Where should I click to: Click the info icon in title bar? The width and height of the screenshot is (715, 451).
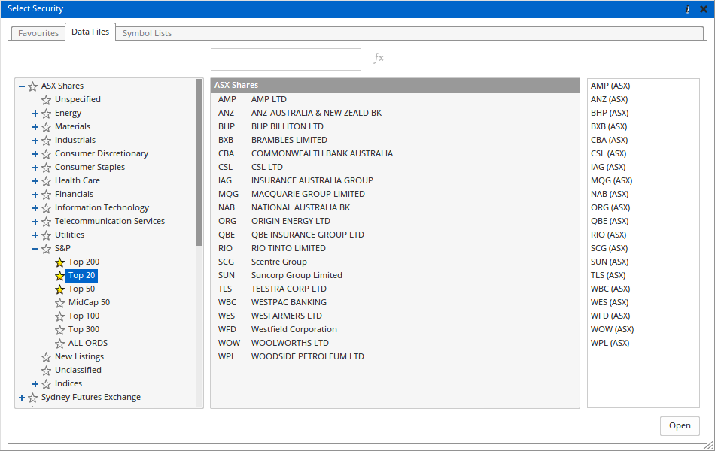pyautogui.click(x=688, y=9)
